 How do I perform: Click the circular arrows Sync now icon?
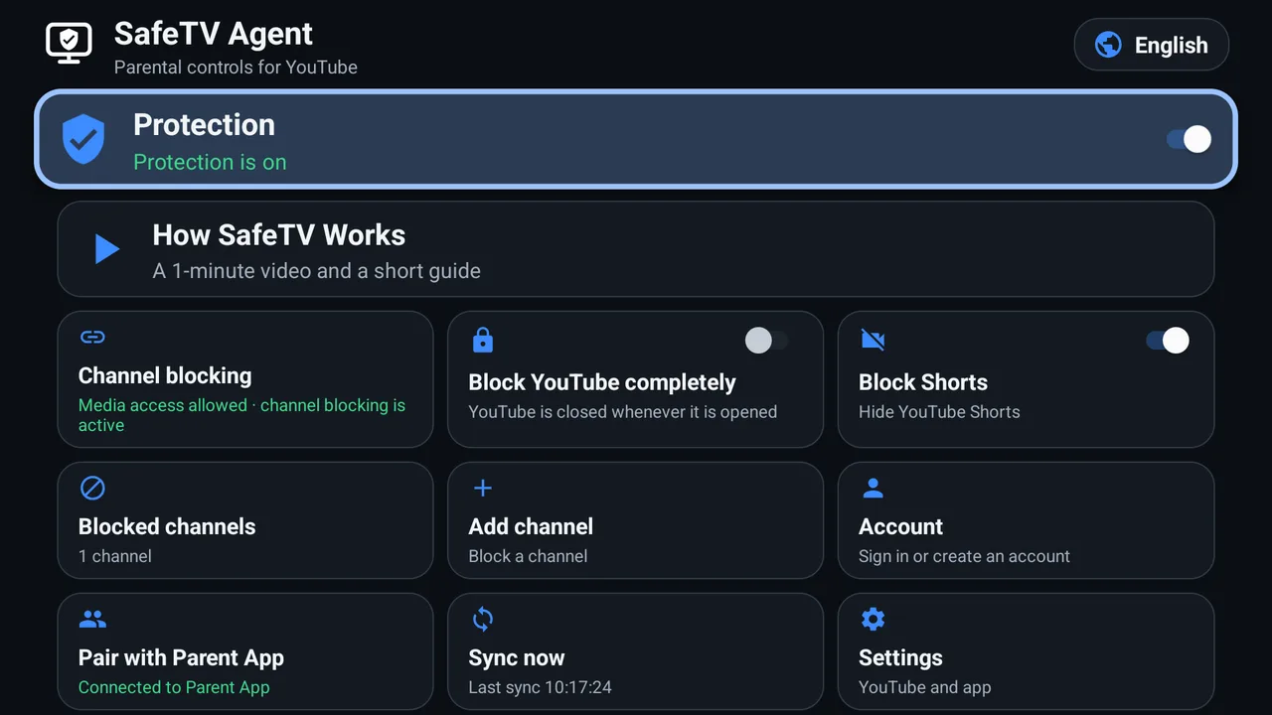[483, 619]
